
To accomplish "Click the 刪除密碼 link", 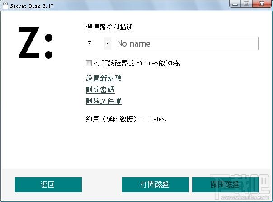I will [x=100, y=89].
